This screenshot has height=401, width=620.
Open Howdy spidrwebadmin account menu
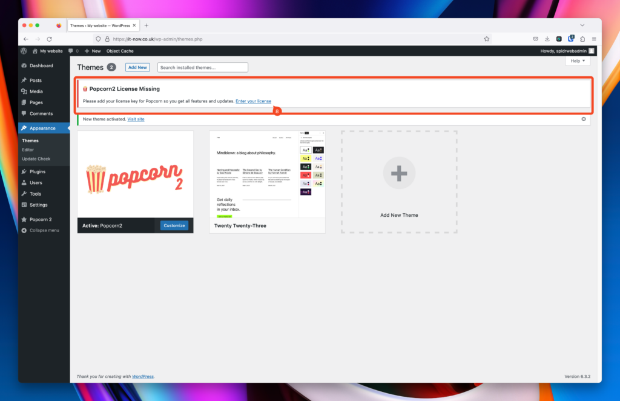(x=567, y=51)
